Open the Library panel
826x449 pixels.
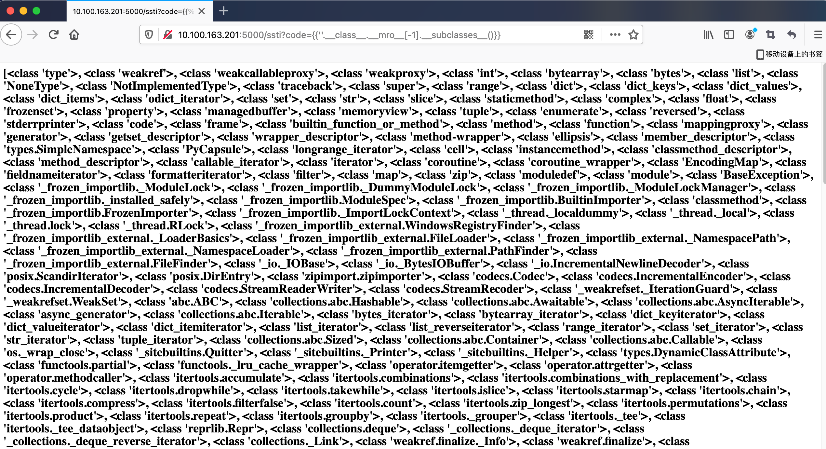[708, 34]
